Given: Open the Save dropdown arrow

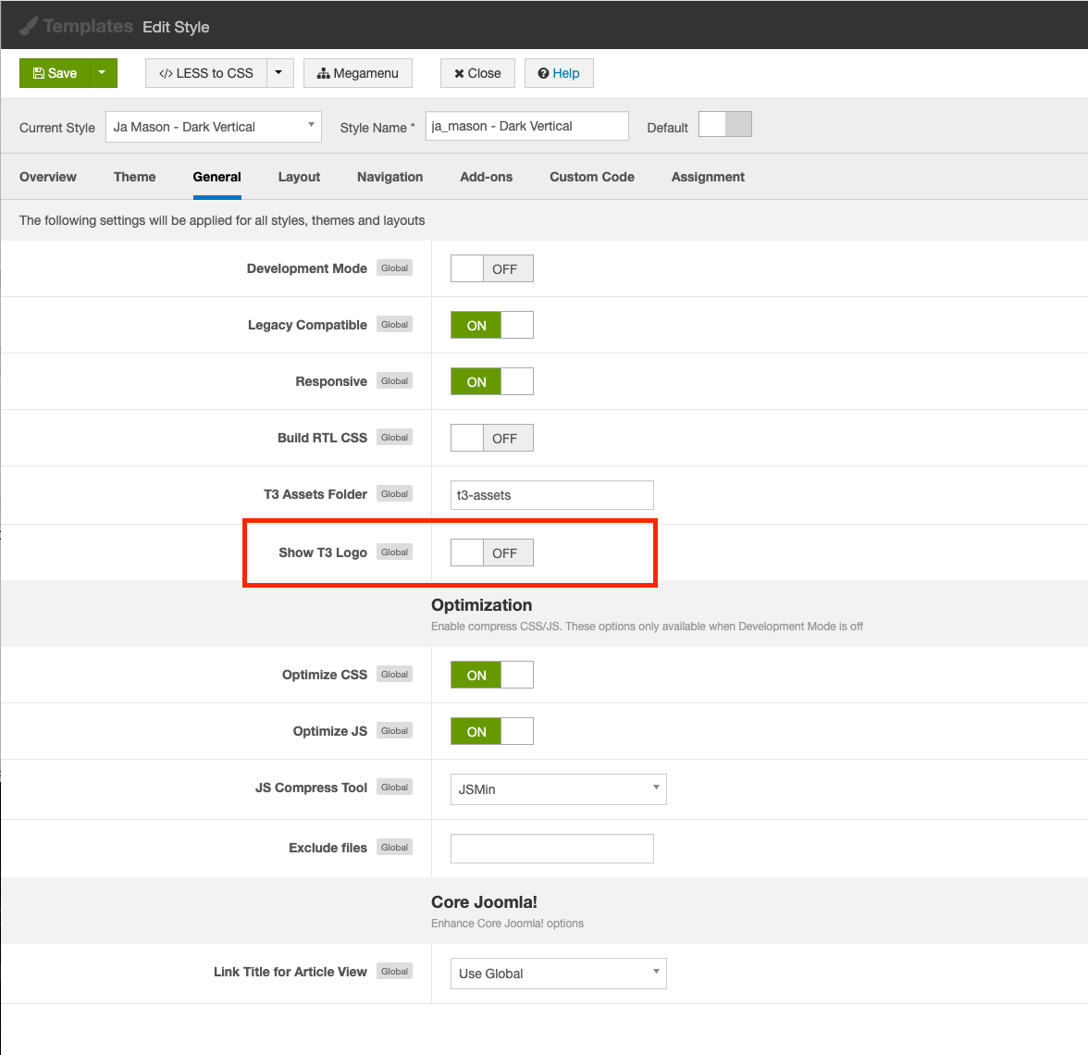Looking at the screenshot, I should pyautogui.click(x=103, y=73).
